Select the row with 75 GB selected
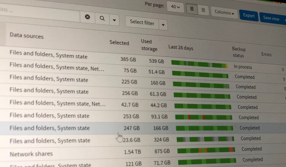The width and height of the screenshot is (286, 167). pos(143,71)
